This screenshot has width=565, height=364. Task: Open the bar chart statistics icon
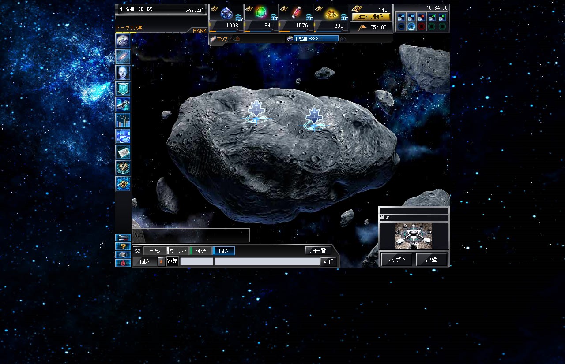[x=123, y=120]
